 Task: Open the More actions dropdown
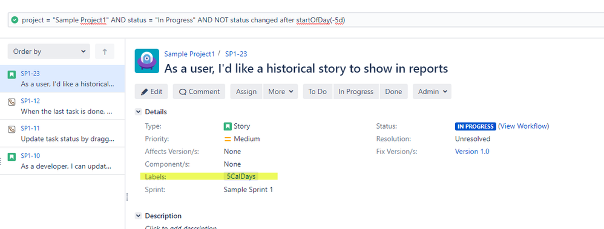coord(280,92)
